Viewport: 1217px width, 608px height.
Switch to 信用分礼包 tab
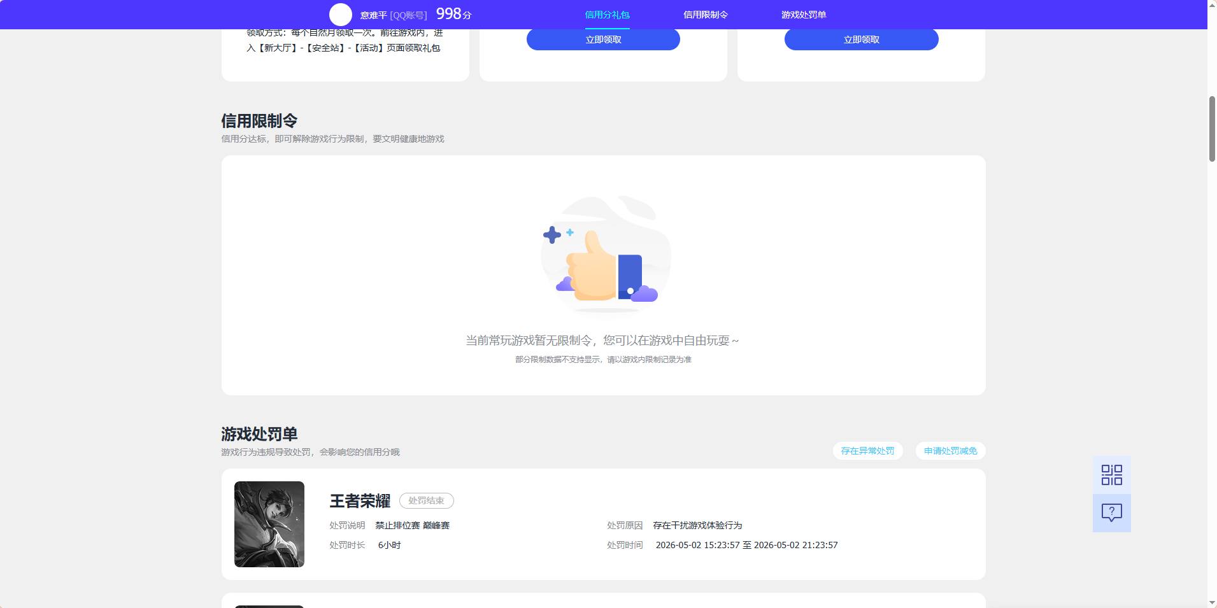pyautogui.click(x=607, y=15)
